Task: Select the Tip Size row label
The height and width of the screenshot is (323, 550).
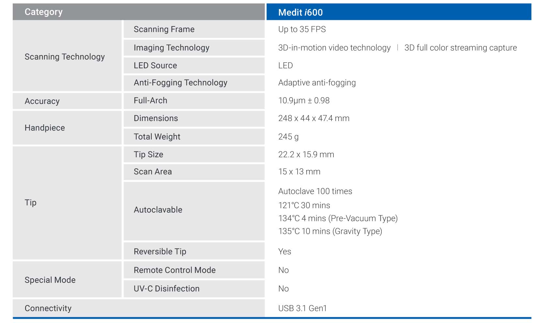Action: coord(194,154)
